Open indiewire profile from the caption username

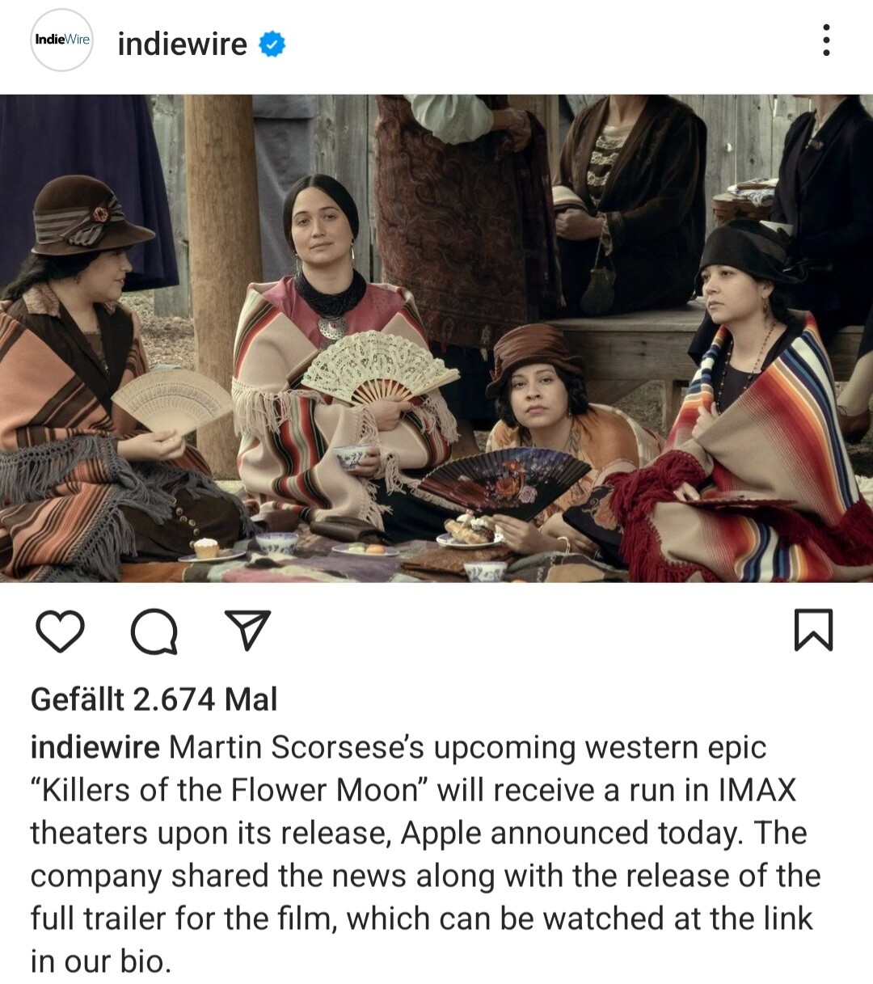click(95, 747)
